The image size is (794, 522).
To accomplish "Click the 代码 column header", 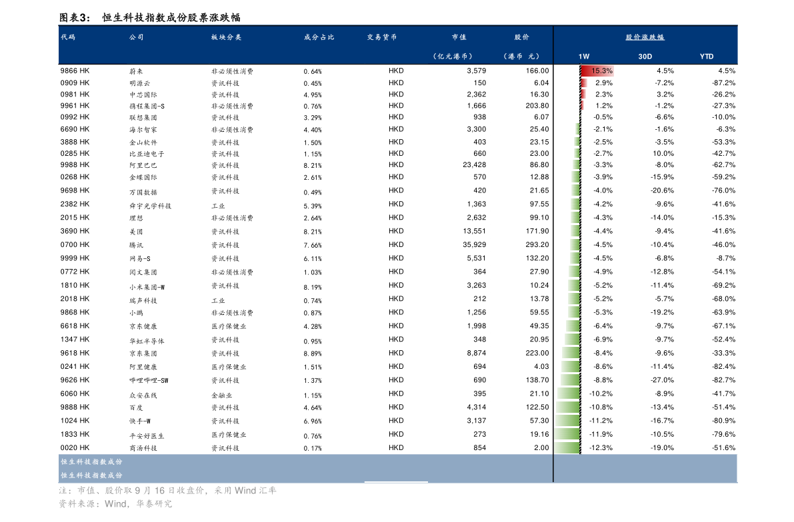I will point(68,37).
